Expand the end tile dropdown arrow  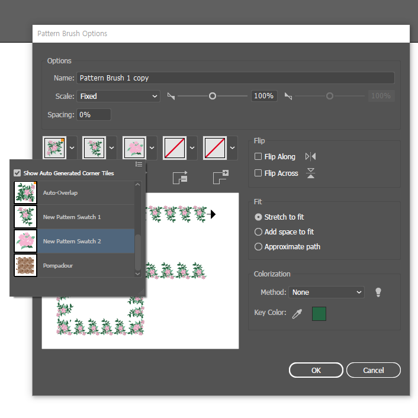[233, 148]
